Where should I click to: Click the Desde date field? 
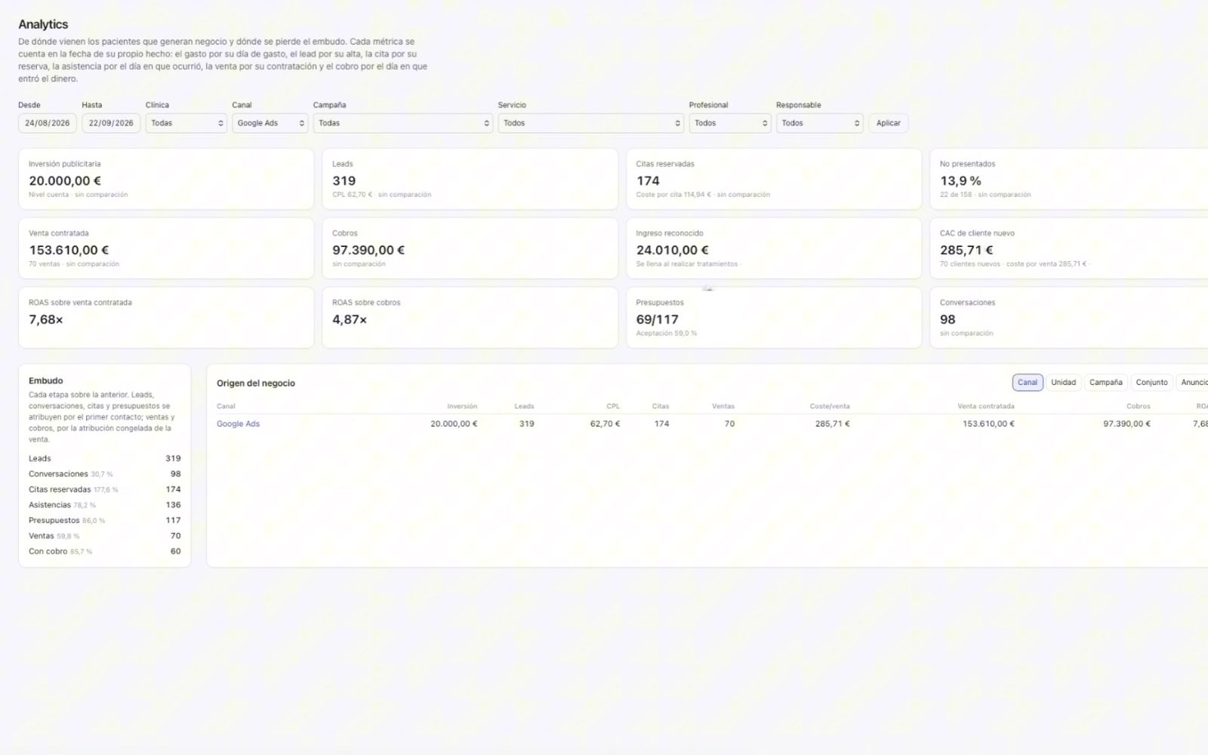[x=48, y=123]
